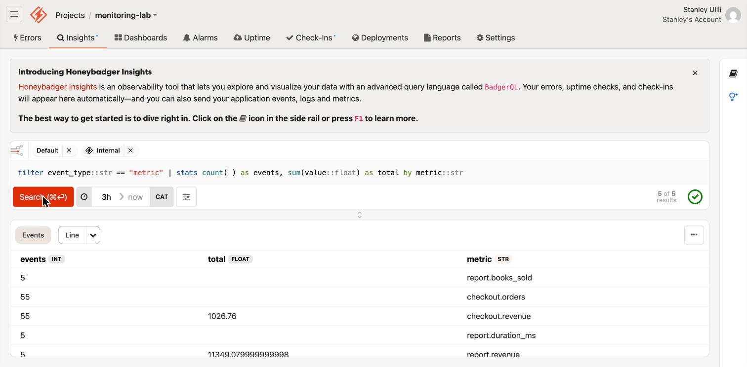The image size is (747, 367).
Task: Run the query with the Search button
Action: [x=43, y=197]
